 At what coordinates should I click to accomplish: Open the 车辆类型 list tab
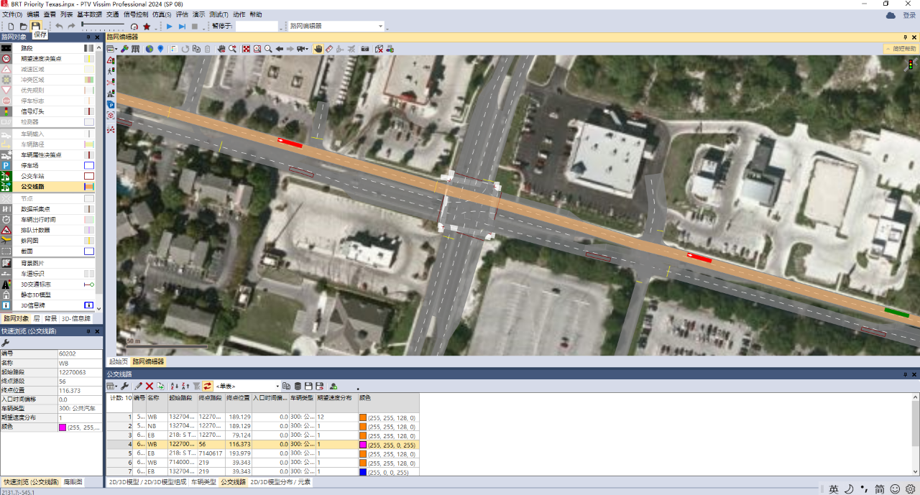tap(203, 482)
